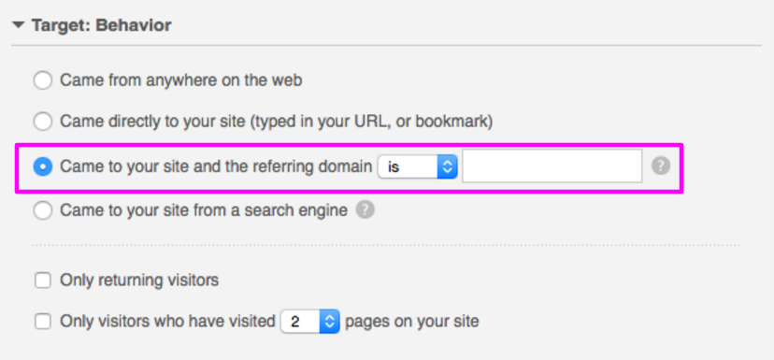This screenshot has height=360, width=774.
Task: Click the 'Came to your site from a search engine' label
Action: click(204, 211)
